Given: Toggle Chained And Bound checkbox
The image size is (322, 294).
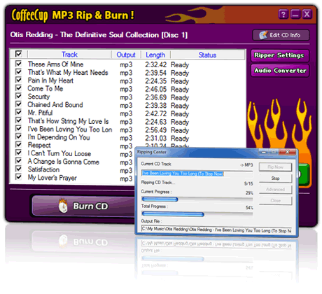Looking at the screenshot, I should tap(18, 104).
